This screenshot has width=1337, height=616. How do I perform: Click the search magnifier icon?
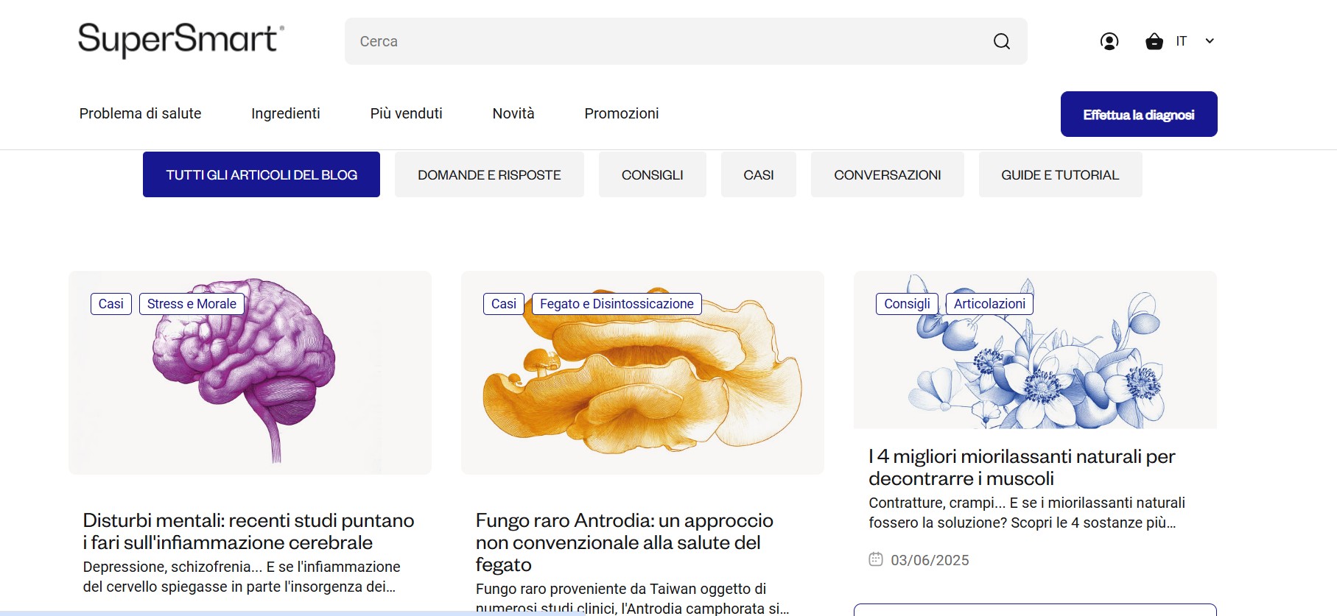1001,41
